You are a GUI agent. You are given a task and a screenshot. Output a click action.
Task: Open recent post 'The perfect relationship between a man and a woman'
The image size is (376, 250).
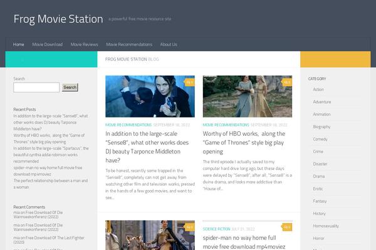[51, 184]
